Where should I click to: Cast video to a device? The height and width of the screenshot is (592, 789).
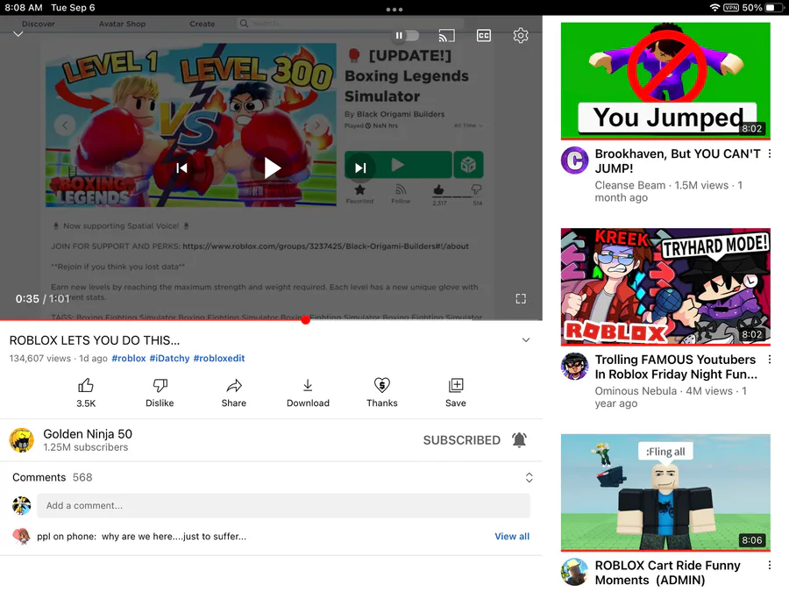[446, 35]
